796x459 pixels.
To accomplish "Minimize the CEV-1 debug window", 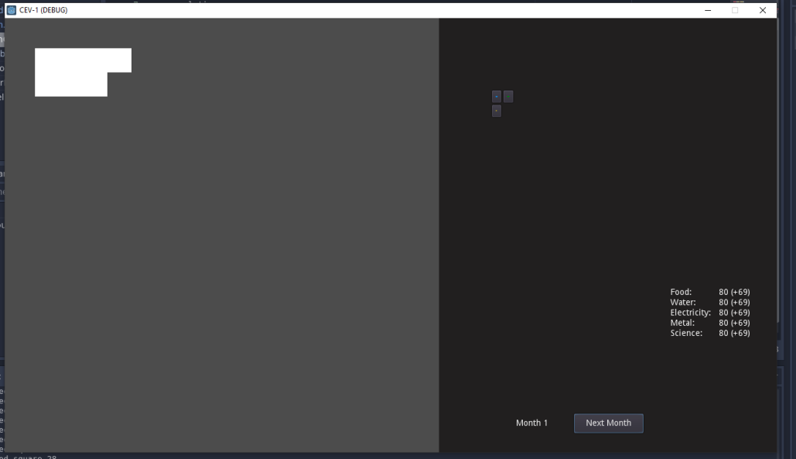I will (708, 10).
